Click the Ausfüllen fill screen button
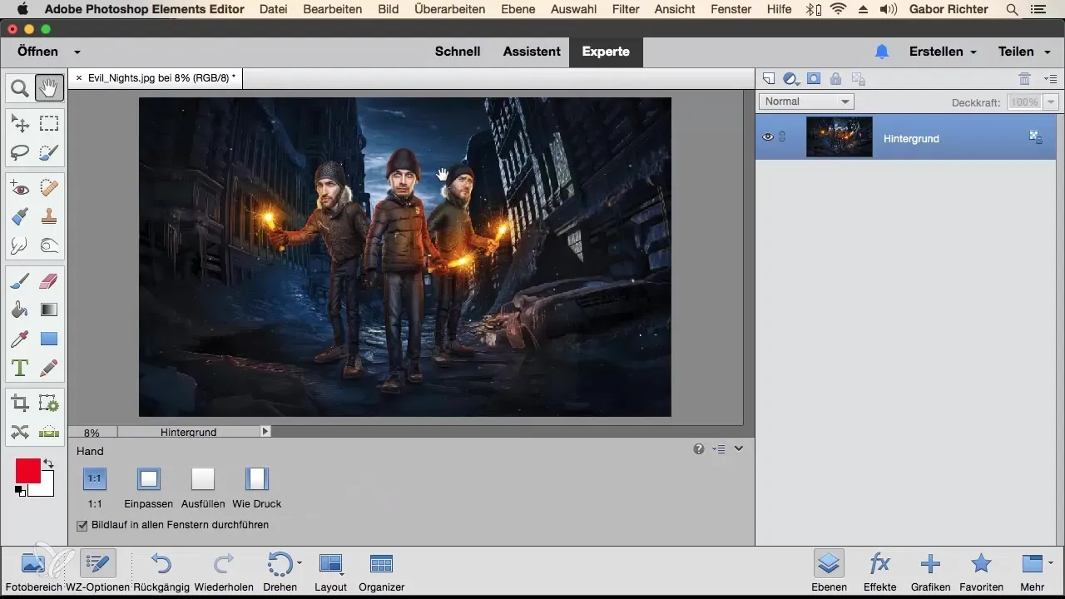This screenshot has width=1065, height=599. coord(203,488)
